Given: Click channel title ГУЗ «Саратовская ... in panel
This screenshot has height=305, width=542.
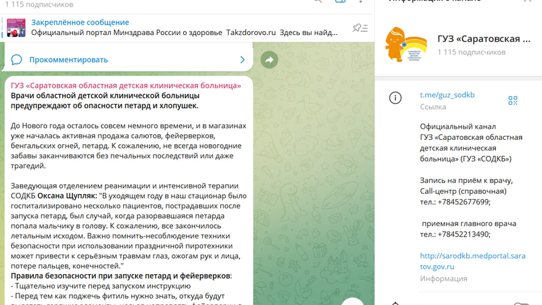Looking at the screenshot, I should coord(484,39).
